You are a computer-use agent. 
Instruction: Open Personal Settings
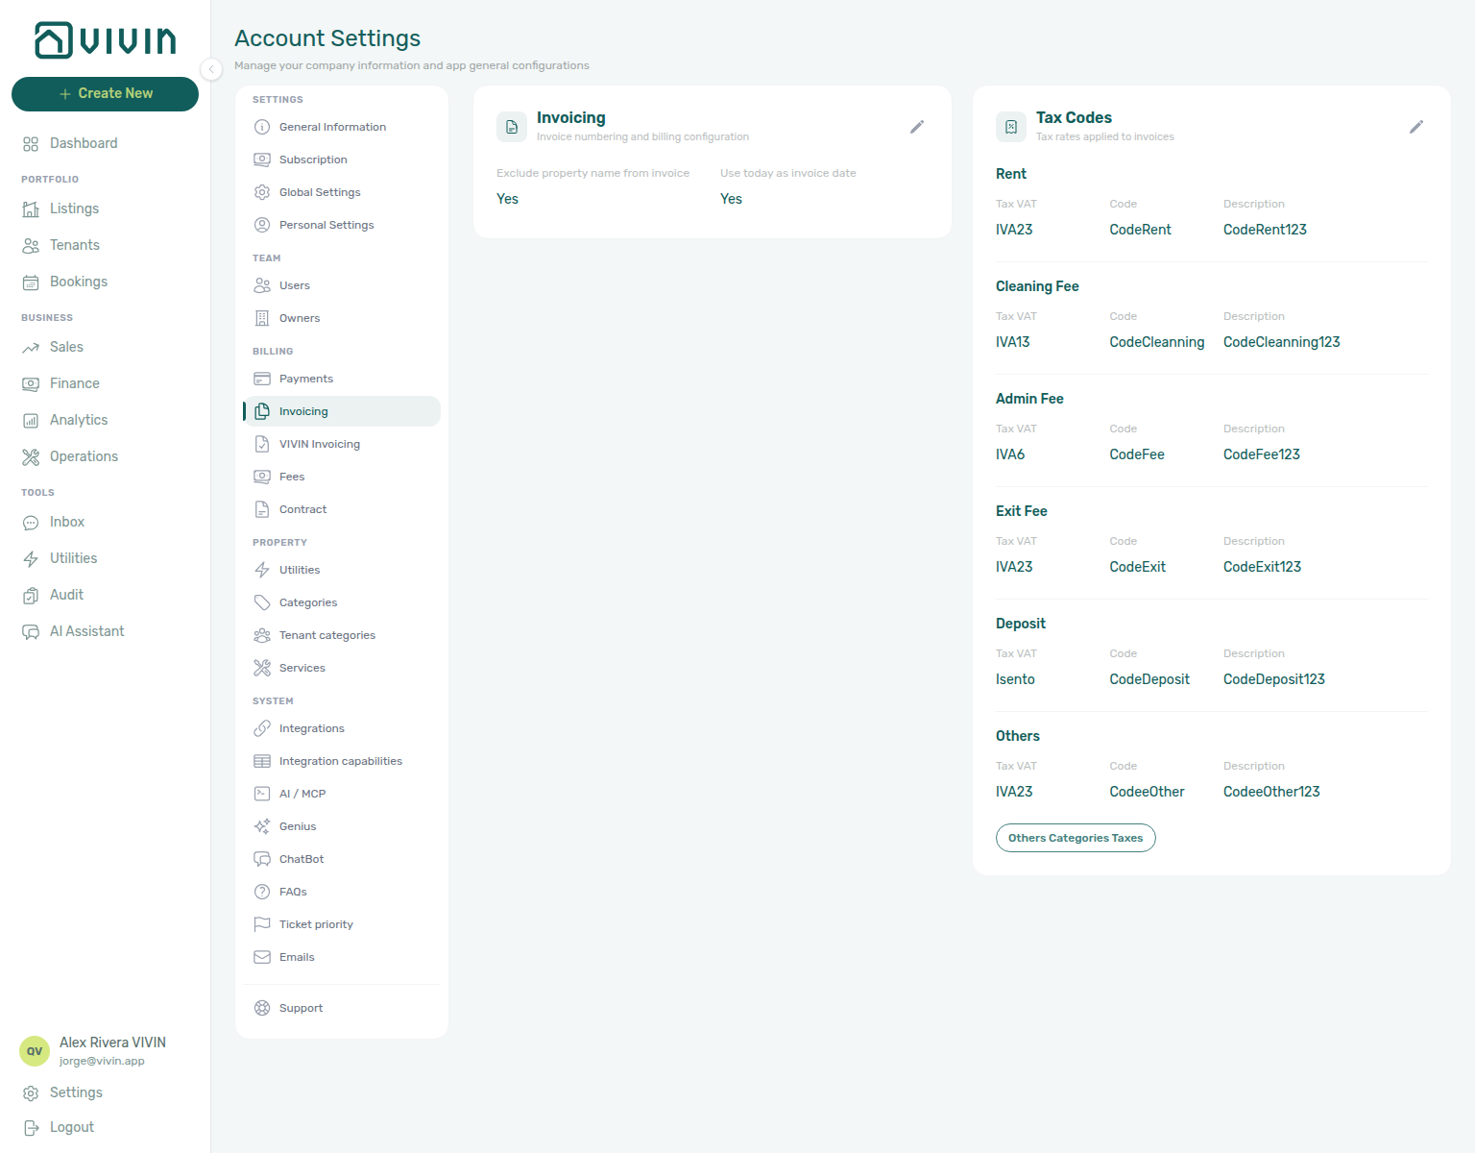pyautogui.click(x=342, y=225)
